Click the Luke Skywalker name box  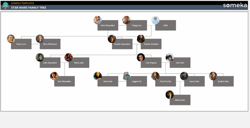50,62
